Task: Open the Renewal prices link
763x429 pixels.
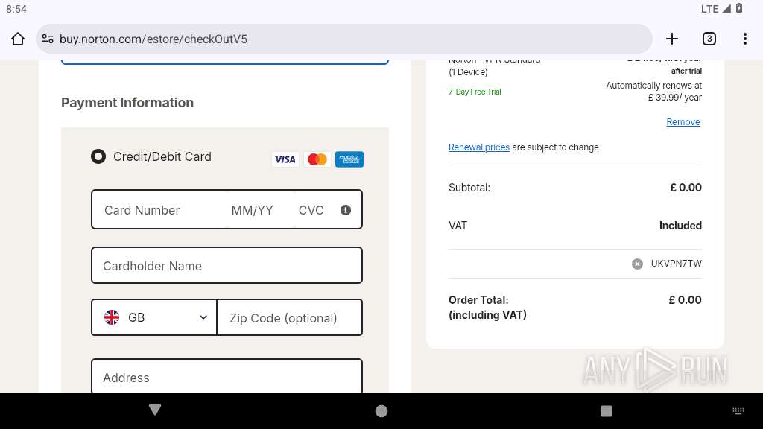Action: pos(479,147)
